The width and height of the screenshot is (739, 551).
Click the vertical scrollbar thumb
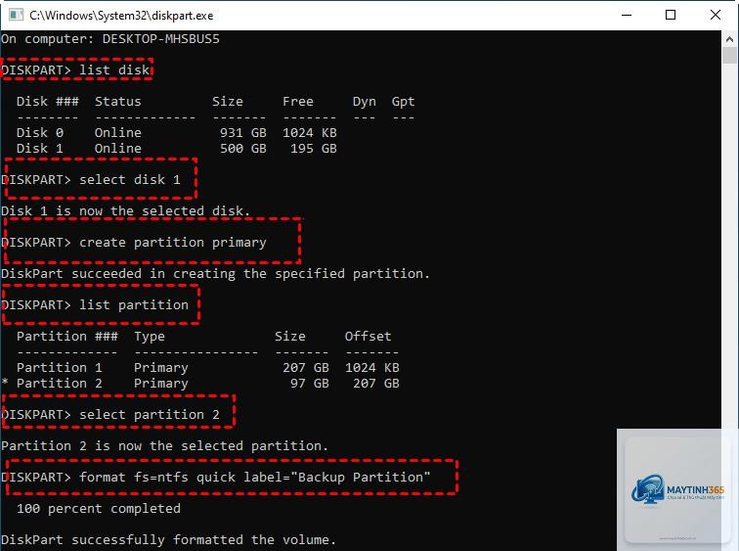point(729,55)
